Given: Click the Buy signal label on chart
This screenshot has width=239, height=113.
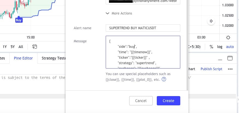Looking at the screenshot, I should (19, 20).
